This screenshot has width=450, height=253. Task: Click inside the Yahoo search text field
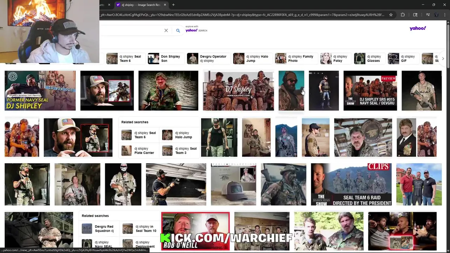132,31
